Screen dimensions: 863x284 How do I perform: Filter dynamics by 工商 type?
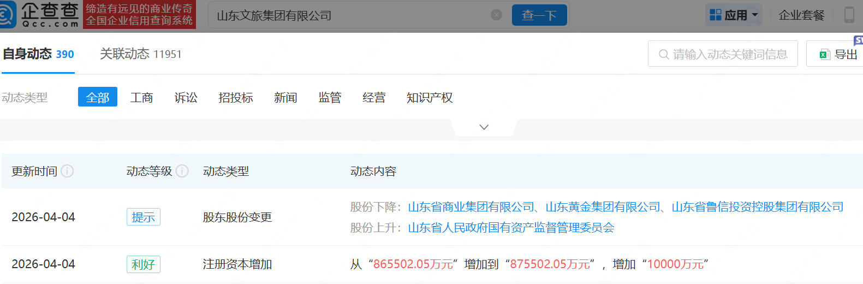click(142, 97)
